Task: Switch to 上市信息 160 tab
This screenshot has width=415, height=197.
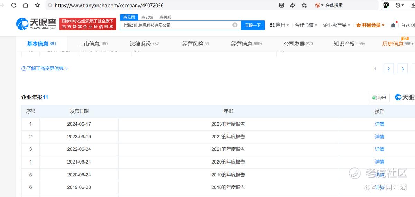Action: click(x=93, y=44)
